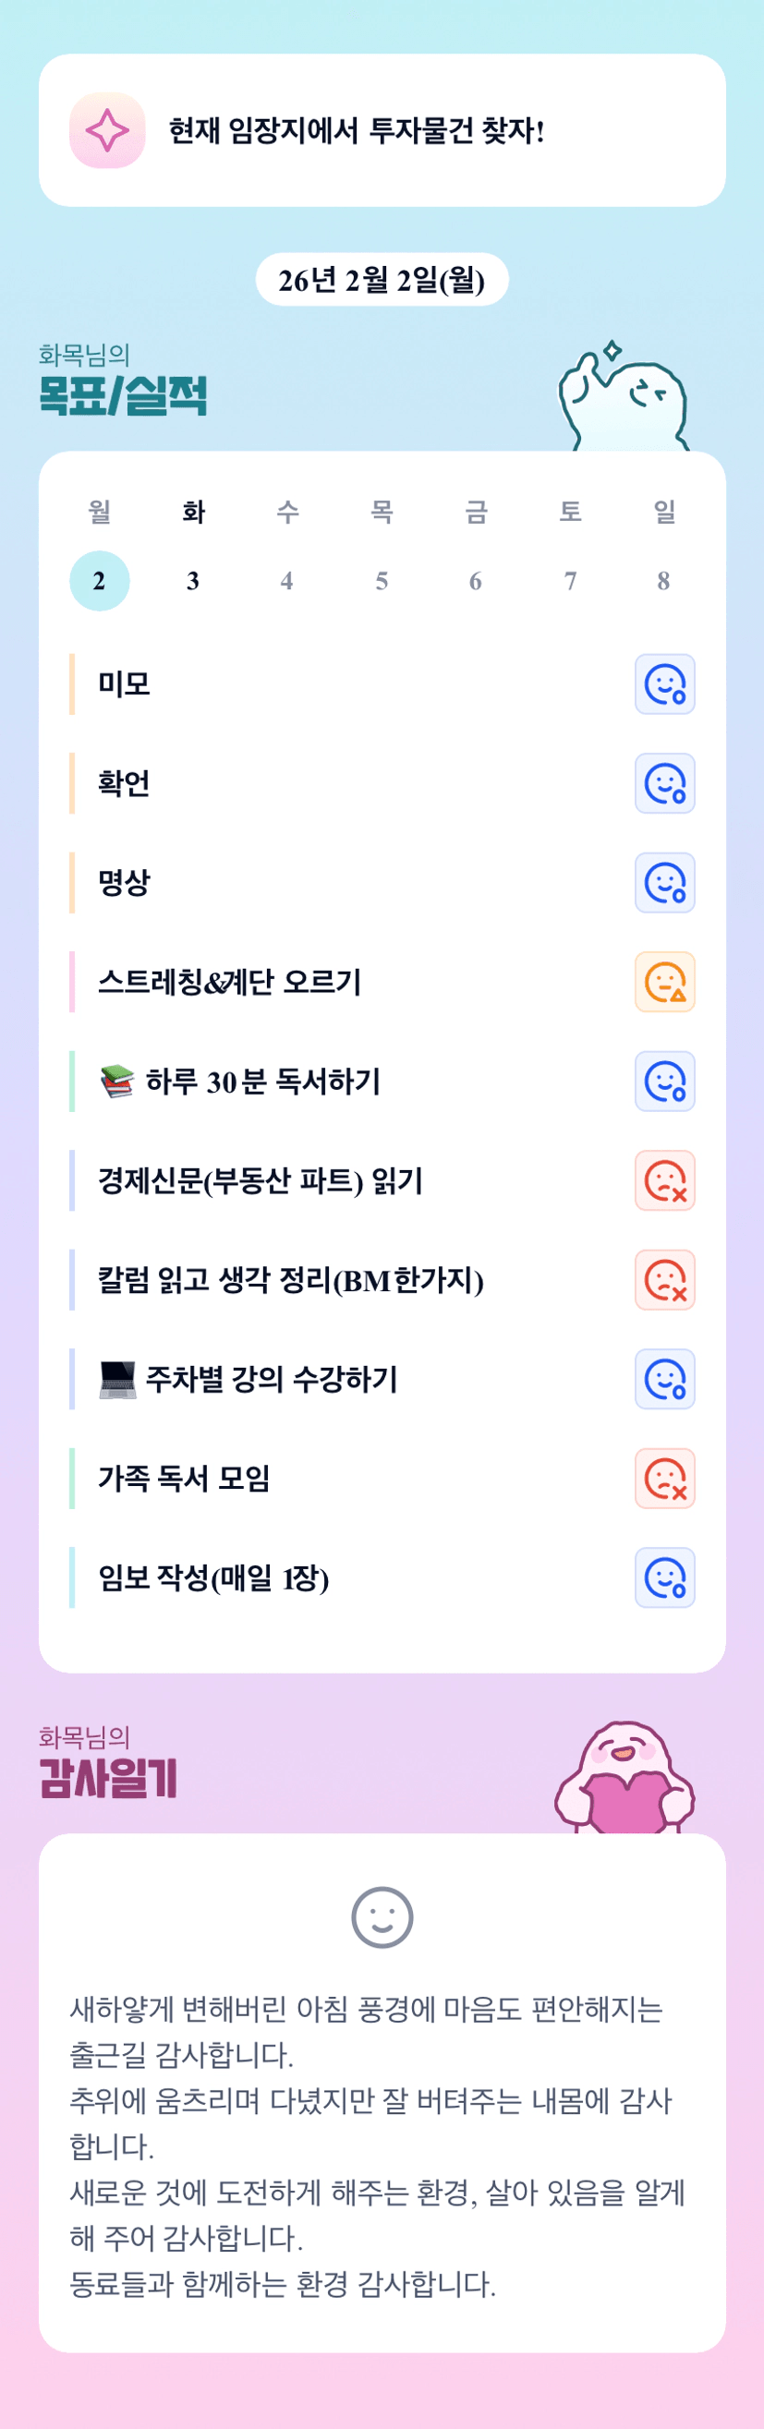Screen dimensions: 764x2429
Task: Open the 현재 임장지에서 투자물건 찾자! banner
Action: pyautogui.click(x=382, y=130)
